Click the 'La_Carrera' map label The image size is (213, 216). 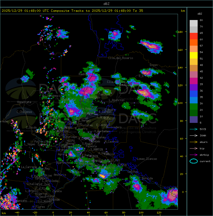tap(29, 167)
